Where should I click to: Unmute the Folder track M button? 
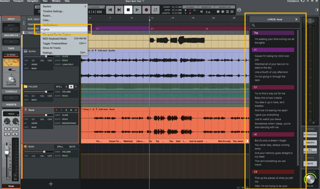pos(71,87)
